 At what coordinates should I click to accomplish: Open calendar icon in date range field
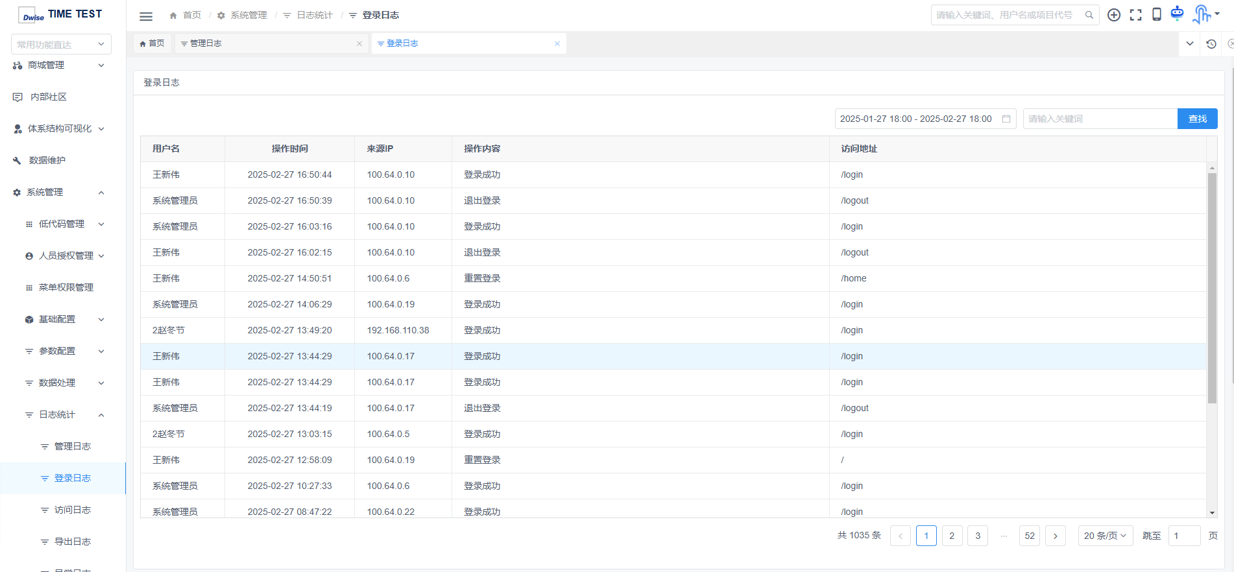click(x=1006, y=119)
